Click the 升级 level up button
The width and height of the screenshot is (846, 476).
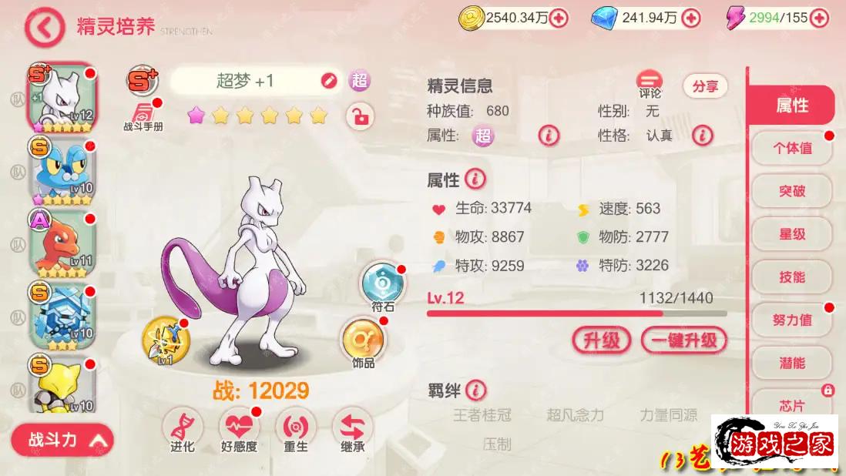(x=602, y=340)
